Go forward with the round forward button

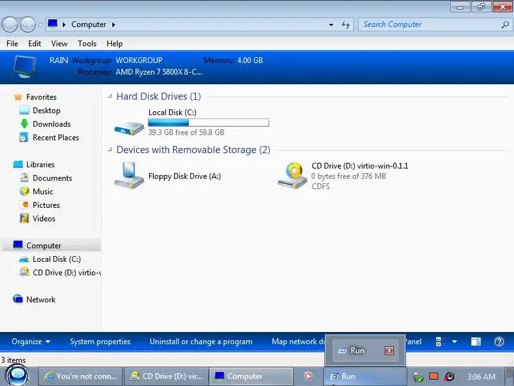[28, 24]
